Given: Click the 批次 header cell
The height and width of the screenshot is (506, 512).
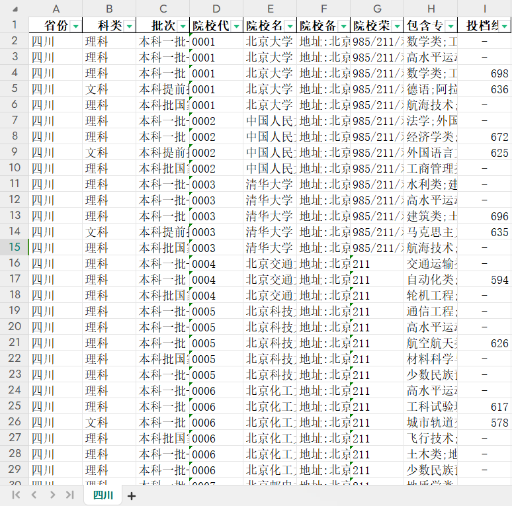Looking at the screenshot, I should [x=163, y=25].
